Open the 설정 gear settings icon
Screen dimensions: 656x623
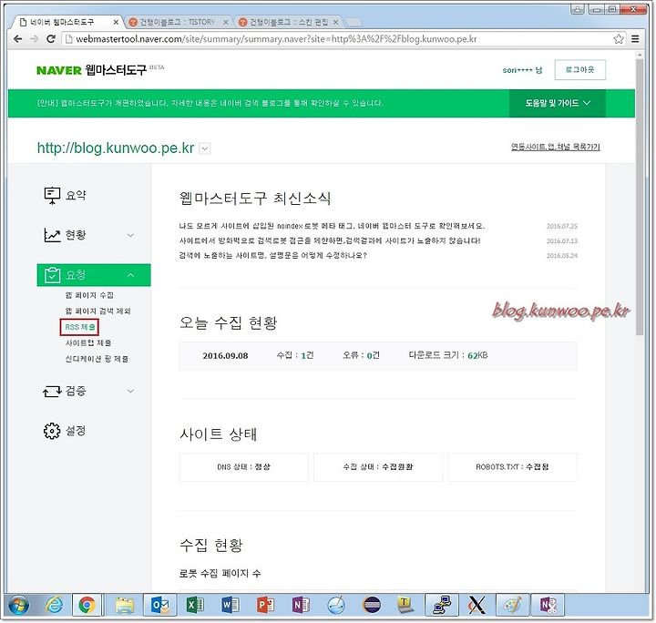(52, 431)
